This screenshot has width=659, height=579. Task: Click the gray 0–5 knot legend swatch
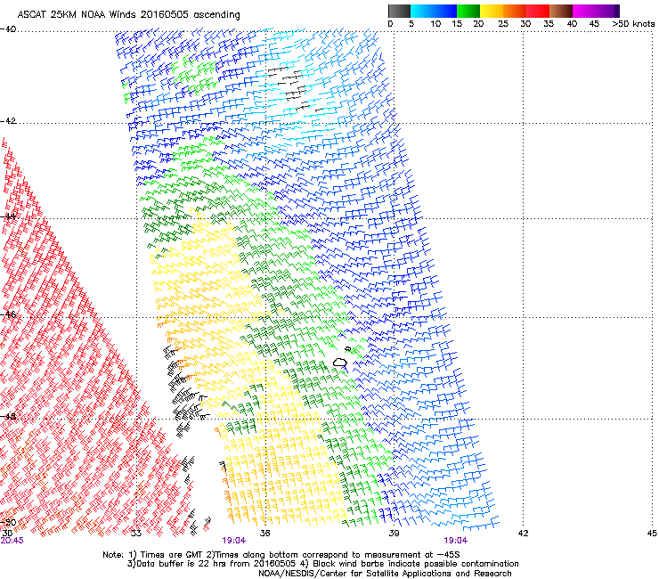(399, 11)
